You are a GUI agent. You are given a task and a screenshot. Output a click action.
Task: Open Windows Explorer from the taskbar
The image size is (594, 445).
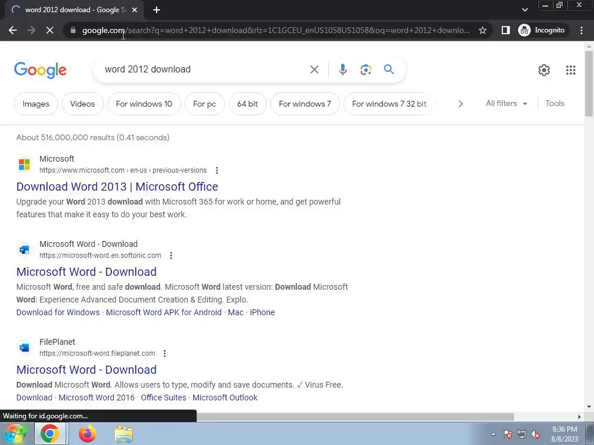point(124,435)
